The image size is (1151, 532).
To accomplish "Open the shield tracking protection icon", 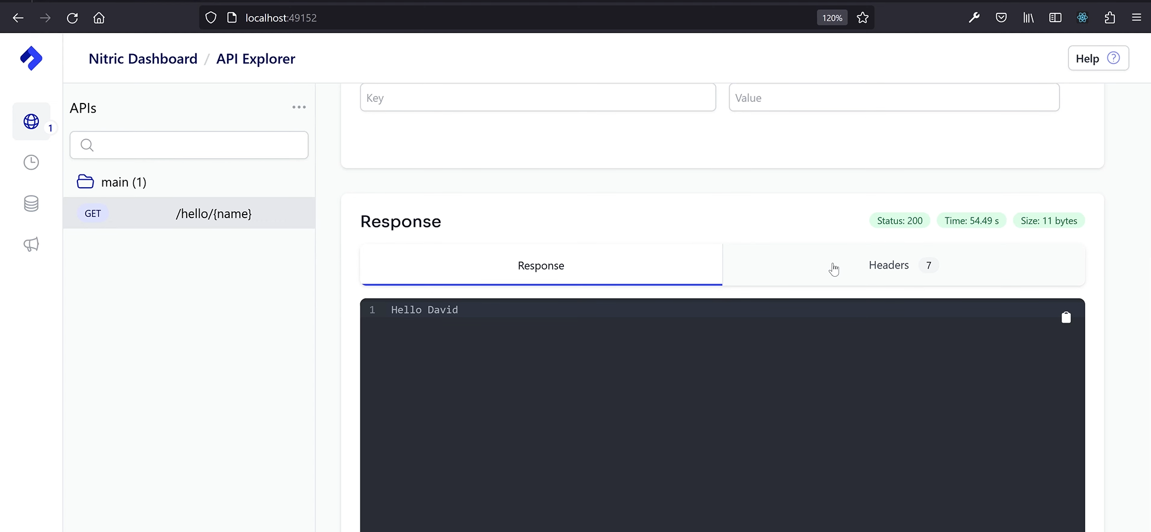I will (211, 17).
